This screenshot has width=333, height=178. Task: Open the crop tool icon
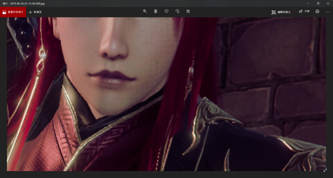coord(188,11)
